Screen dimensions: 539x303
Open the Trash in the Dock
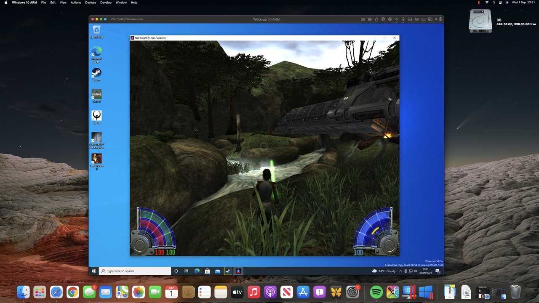pos(515,292)
